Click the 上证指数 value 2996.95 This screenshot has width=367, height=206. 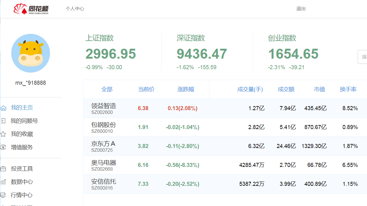click(111, 54)
